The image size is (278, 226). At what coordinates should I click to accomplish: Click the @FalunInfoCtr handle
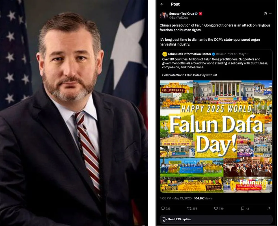(x=226, y=54)
